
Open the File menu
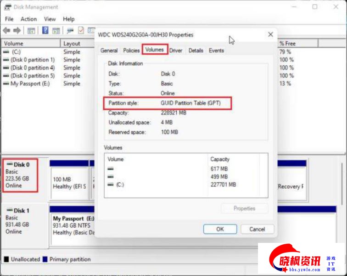click(9, 19)
